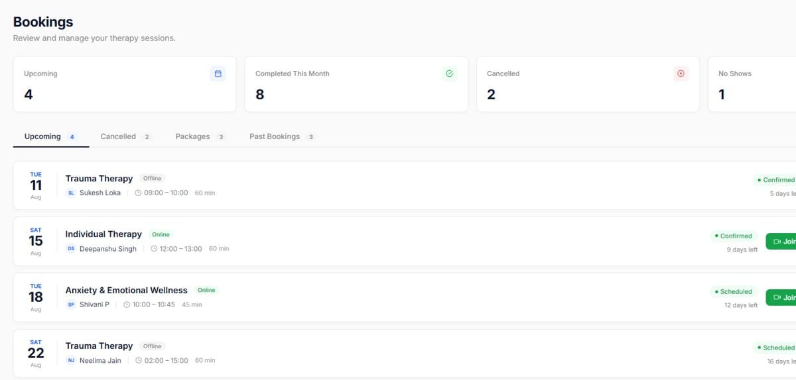796x380 pixels.
Task: Open the Completed This Month card
Action: (x=356, y=84)
